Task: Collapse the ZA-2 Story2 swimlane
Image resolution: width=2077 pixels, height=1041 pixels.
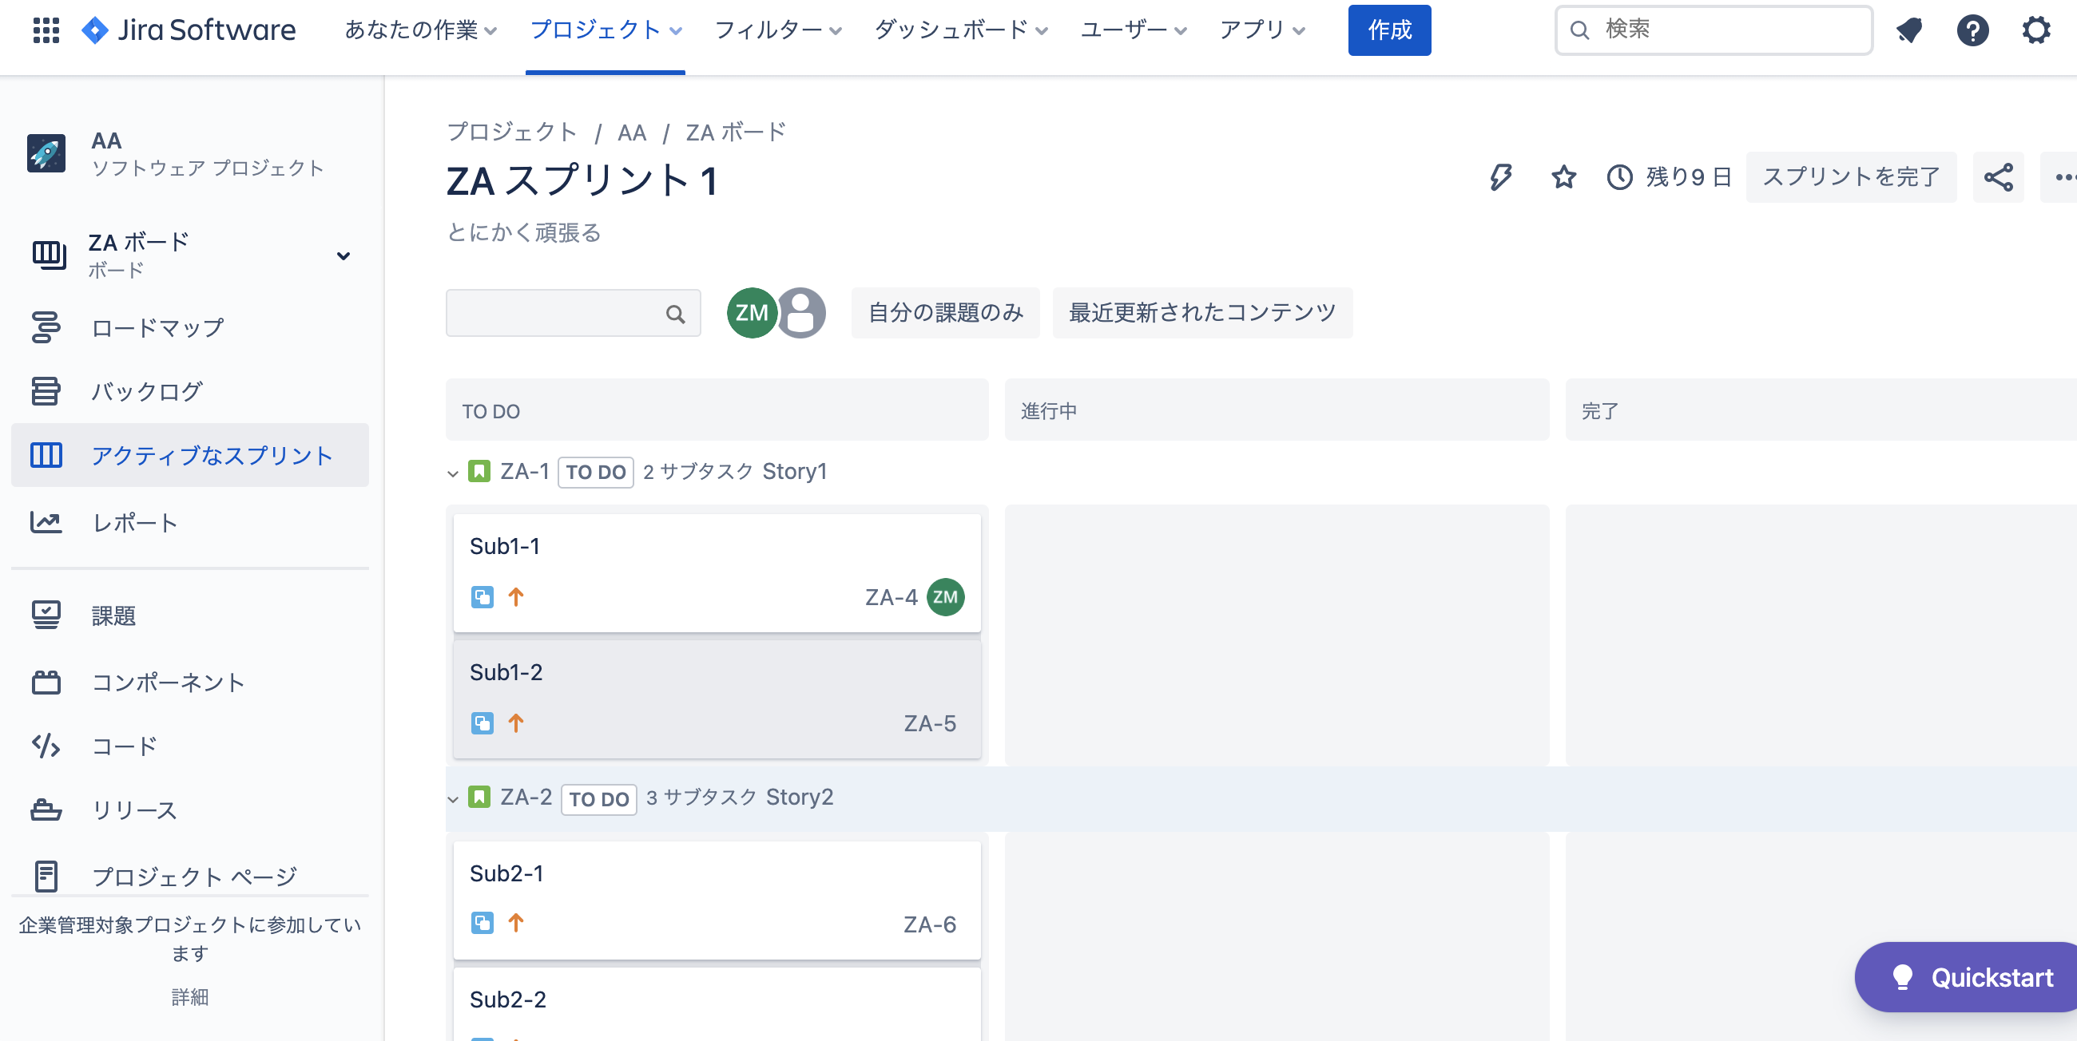Action: 453,798
